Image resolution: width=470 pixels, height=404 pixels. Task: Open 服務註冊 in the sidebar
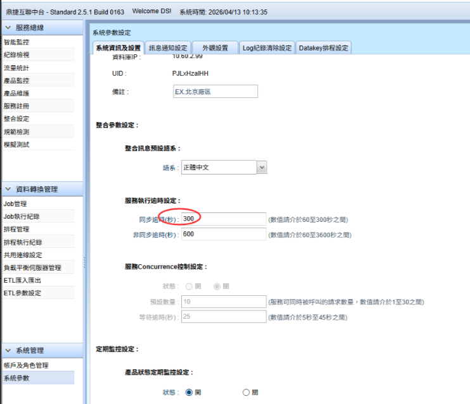[16, 106]
